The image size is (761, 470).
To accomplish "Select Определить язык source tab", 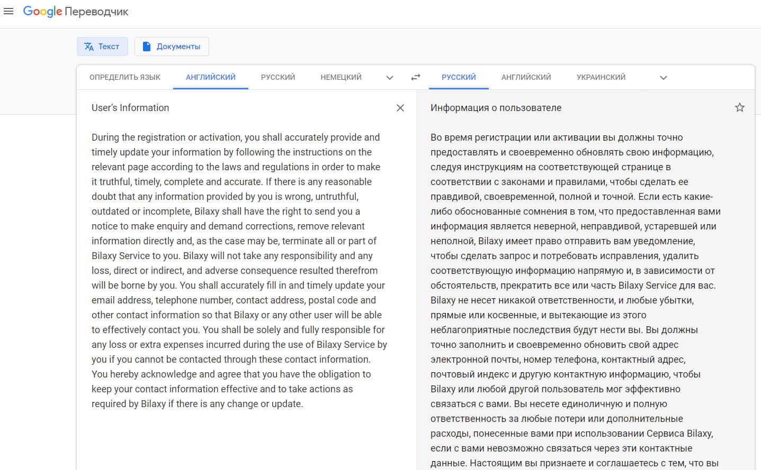I will [x=125, y=77].
